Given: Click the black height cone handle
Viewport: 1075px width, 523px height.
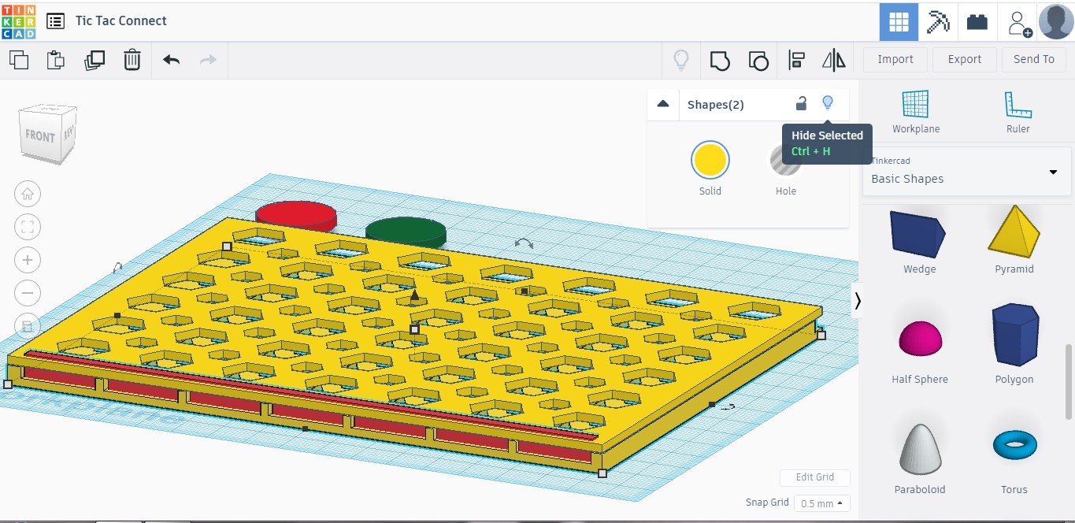Looking at the screenshot, I should point(414,295).
